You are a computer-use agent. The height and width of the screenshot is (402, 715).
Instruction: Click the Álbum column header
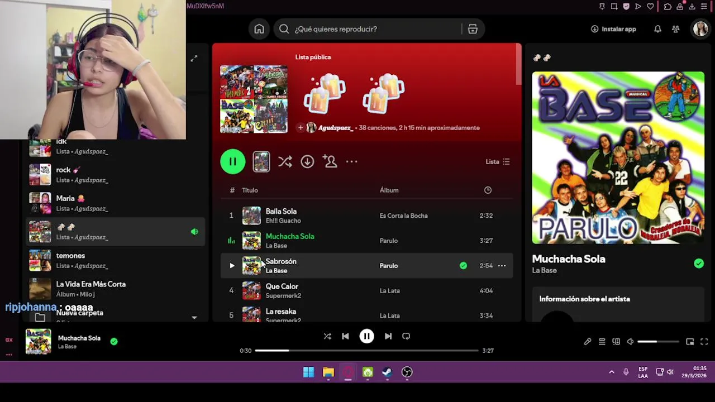[389, 190]
